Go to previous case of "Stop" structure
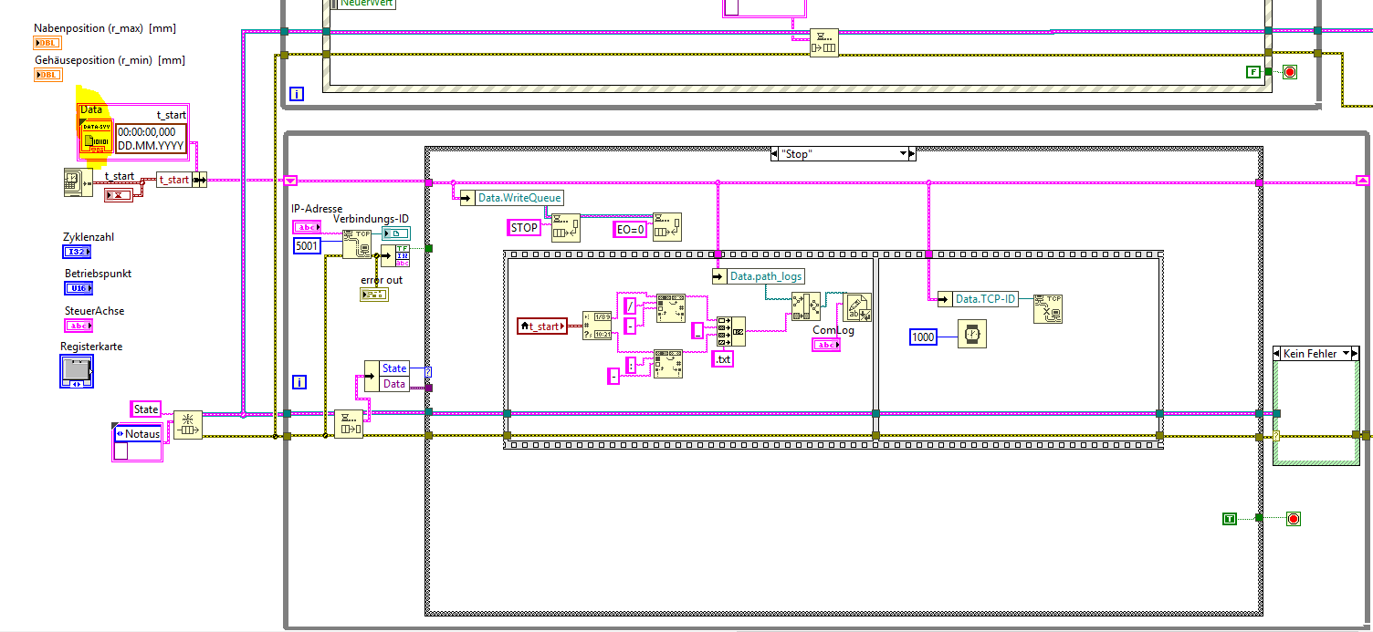Screen dimensions: 1373x632 776,154
